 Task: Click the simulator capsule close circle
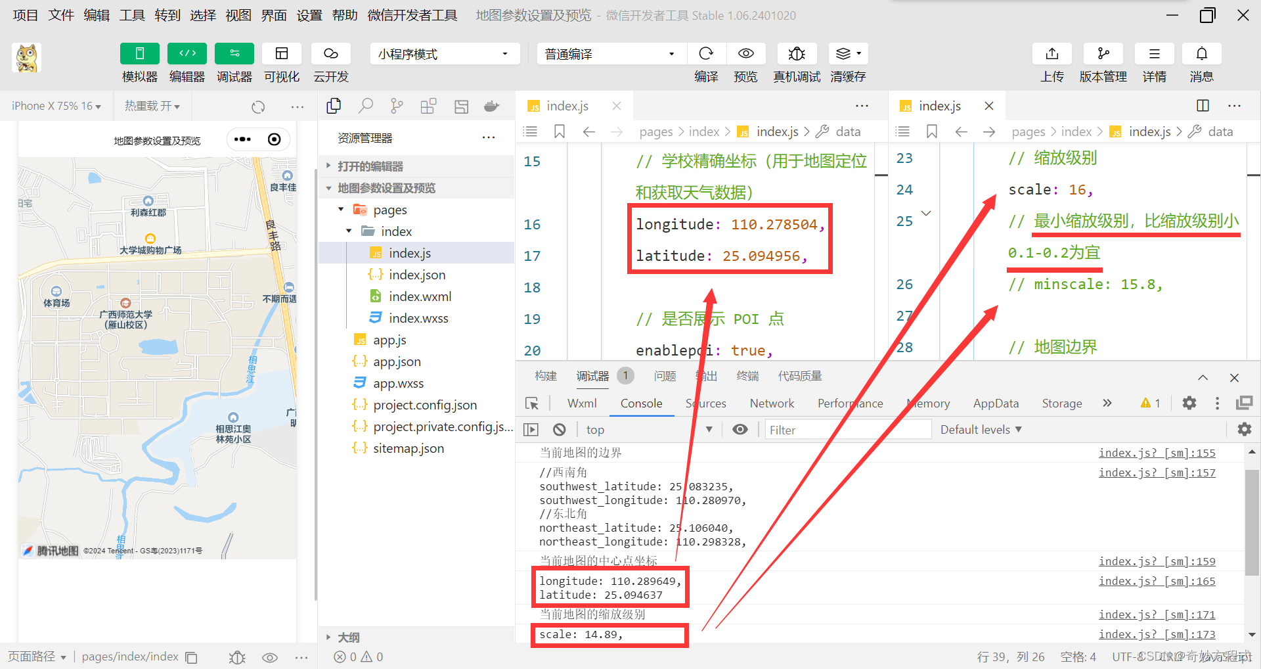pos(275,139)
